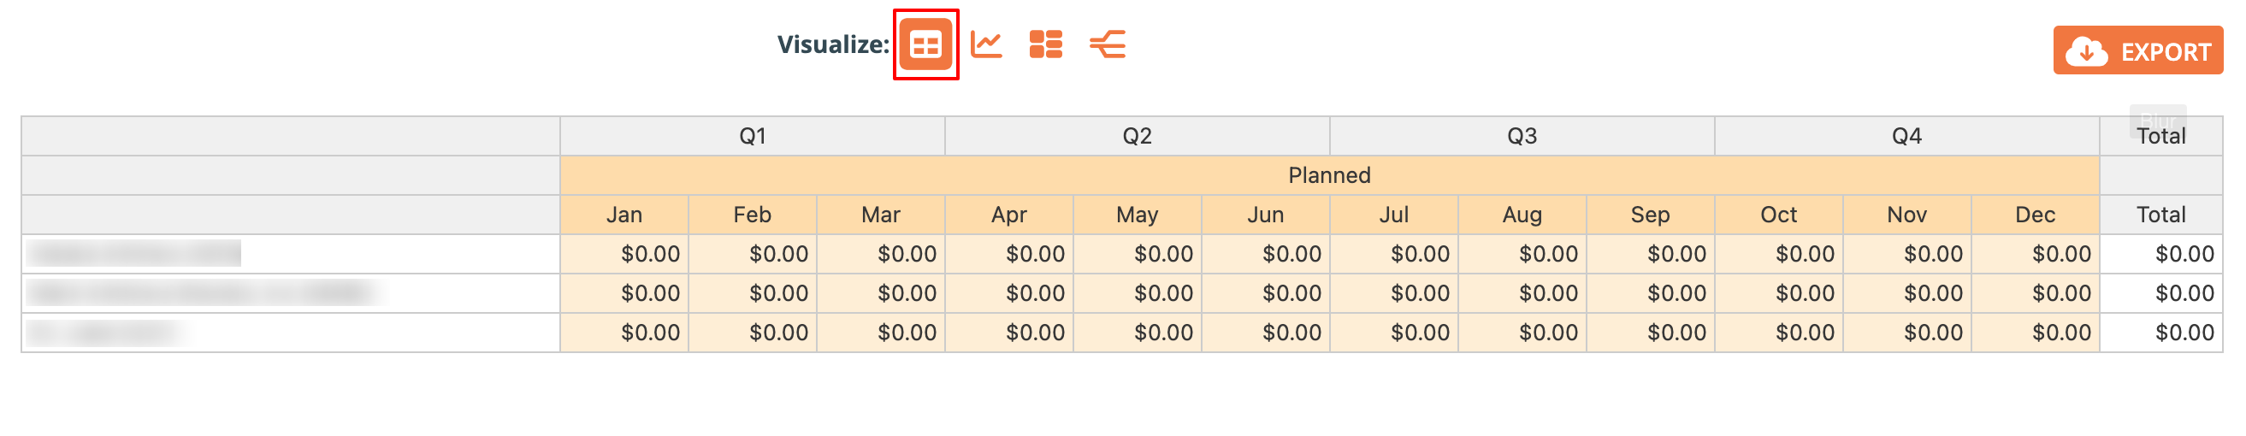
Task: Click the first blurred row label
Action: [133, 254]
